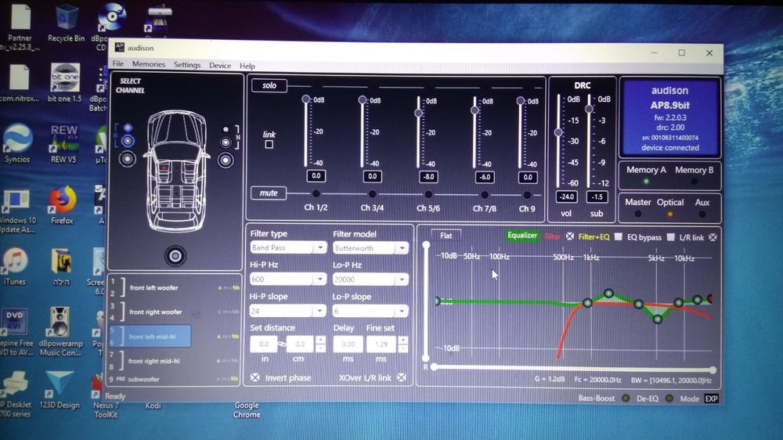783x440 pixels.
Task: Select the front left woofer speaker icon
Action: 128,159
